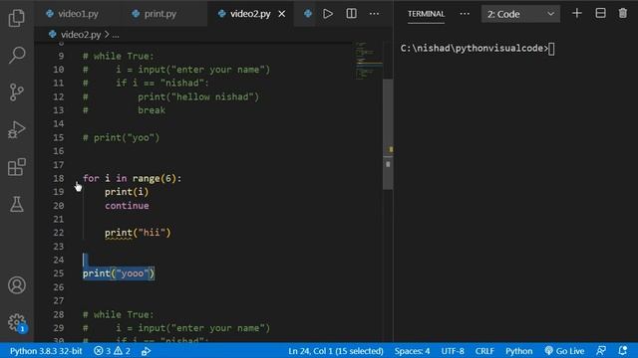
Task: Click line number 22 in gutter
Action: (59, 233)
